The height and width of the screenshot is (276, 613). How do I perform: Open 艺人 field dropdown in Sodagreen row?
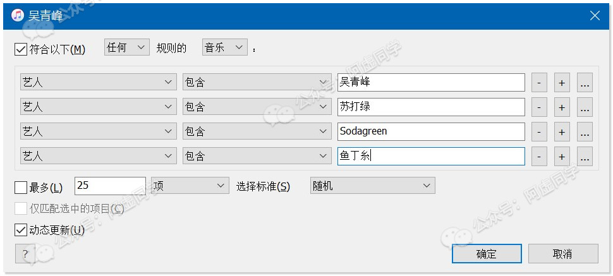(98, 131)
